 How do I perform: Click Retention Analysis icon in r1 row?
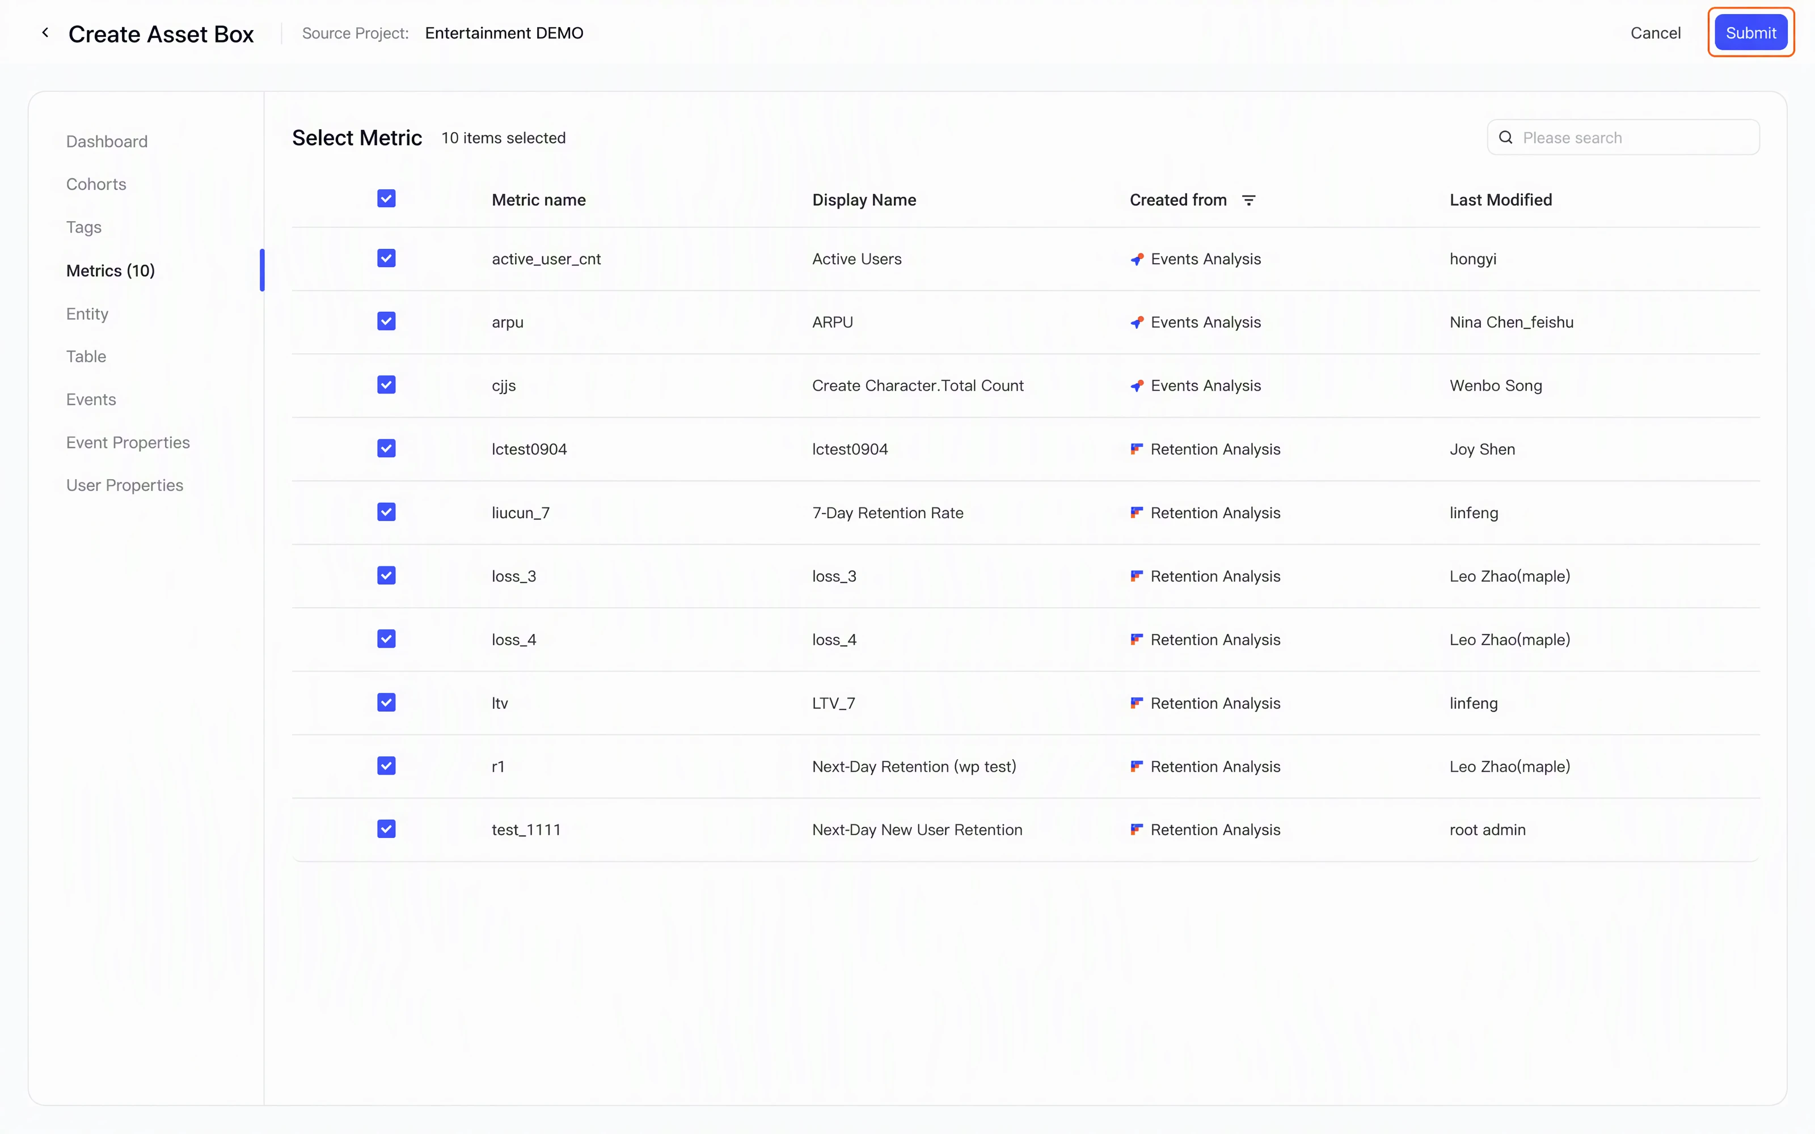click(x=1137, y=767)
